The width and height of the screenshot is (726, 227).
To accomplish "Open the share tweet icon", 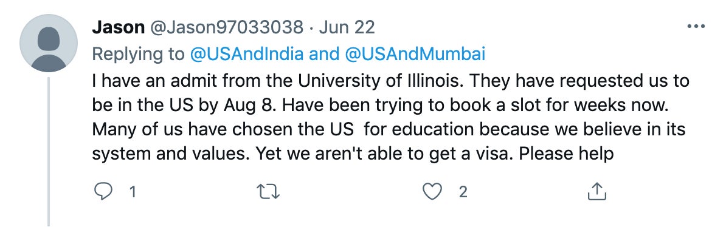I will click(x=597, y=192).
